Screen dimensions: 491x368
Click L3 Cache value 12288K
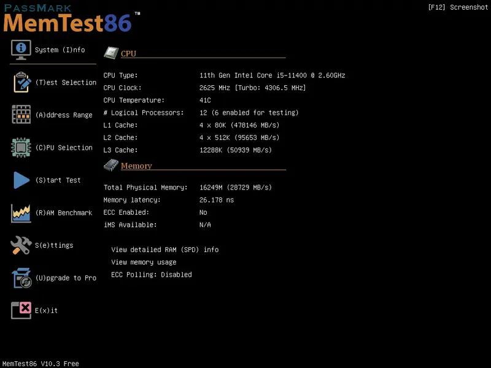(x=236, y=150)
